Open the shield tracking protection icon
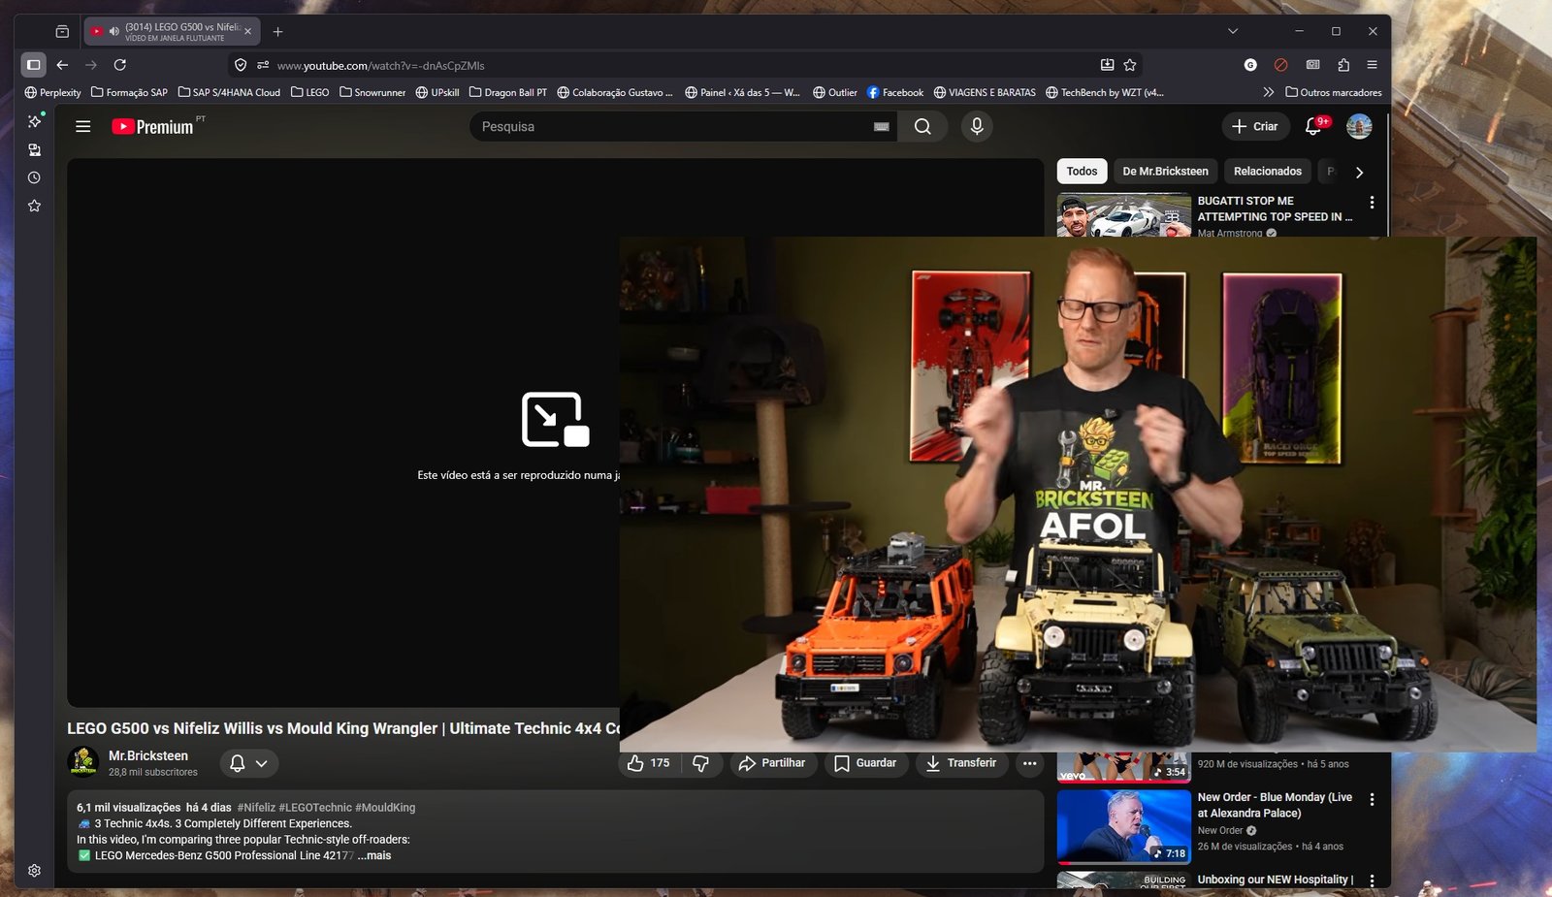 coord(241,65)
